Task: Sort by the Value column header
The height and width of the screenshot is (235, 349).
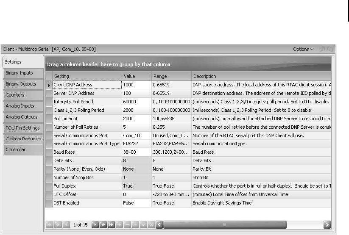Action: (x=137, y=76)
